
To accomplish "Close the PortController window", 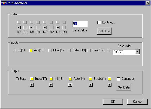I will 147,3.
